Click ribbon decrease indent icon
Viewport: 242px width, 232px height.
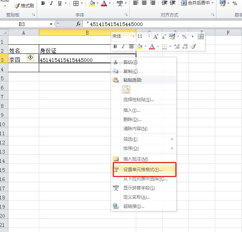(164, 3)
